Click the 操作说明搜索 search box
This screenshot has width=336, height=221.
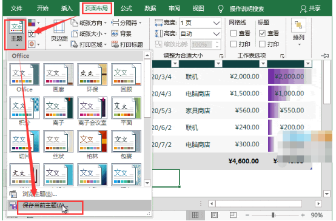pyautogui.click(x=246, y=8)
